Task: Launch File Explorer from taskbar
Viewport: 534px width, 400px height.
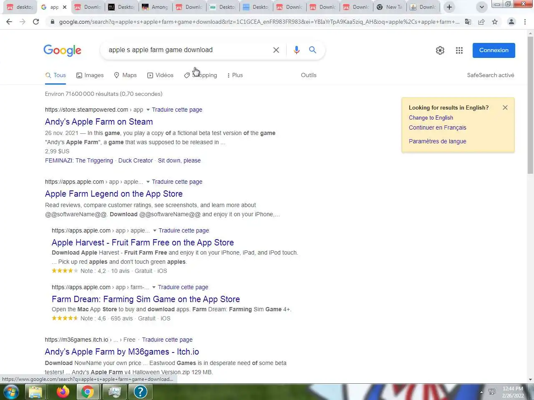Action: point(35,392)
